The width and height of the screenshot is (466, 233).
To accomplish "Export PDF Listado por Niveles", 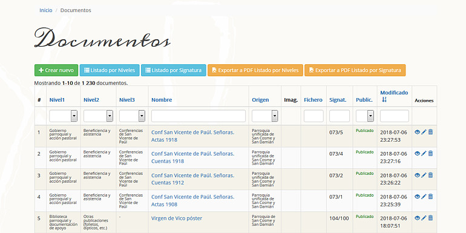I will (x=255, y=70).
